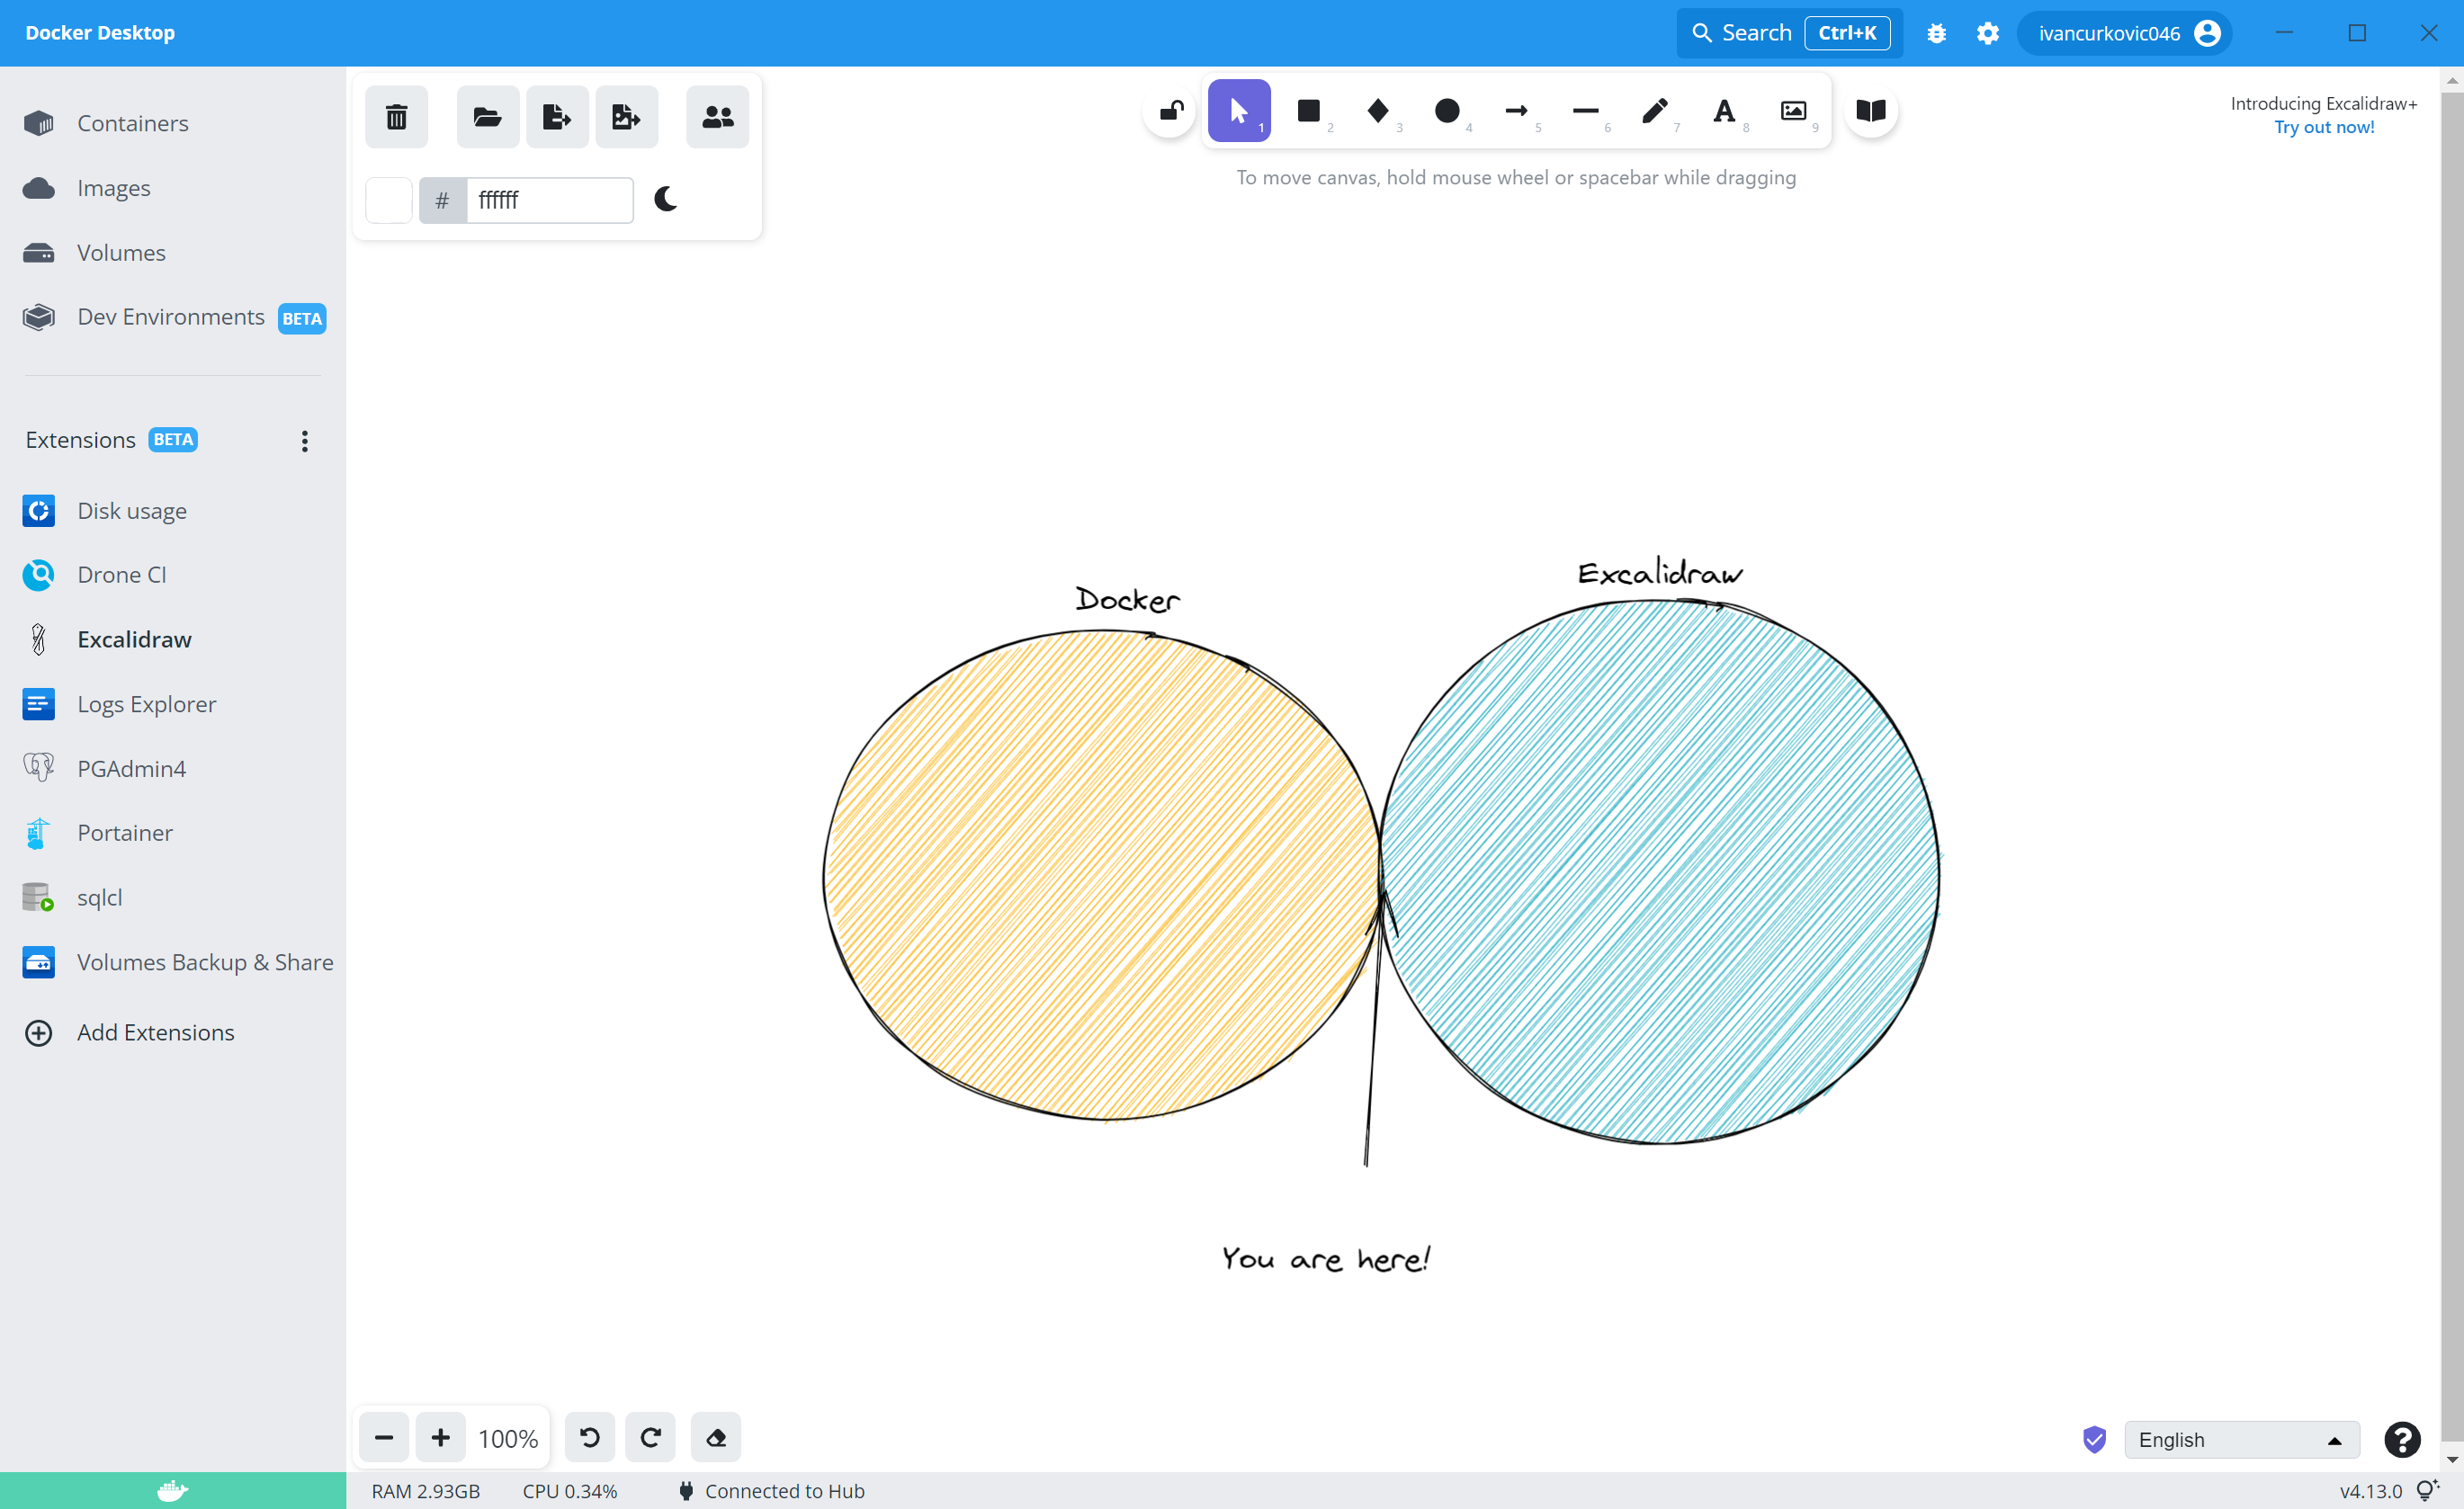Click the feedback lightbulb icon
Screen dimensions: 2464x1509
point(2427,1490)
